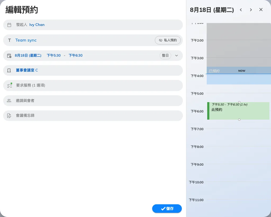Viewport: 271px width, 217px height.
Task: Click the T title icon
Action: click(10, 40)
